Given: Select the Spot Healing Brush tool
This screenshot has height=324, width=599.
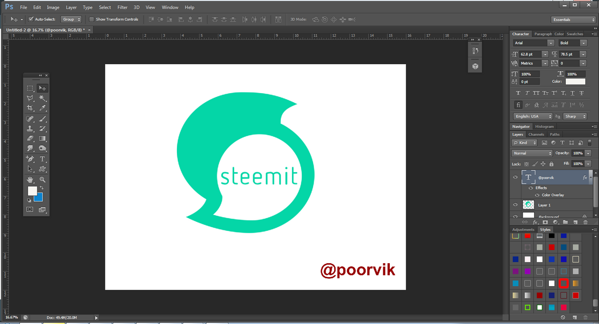Looking at the screenshot, I should coord(30,119).
